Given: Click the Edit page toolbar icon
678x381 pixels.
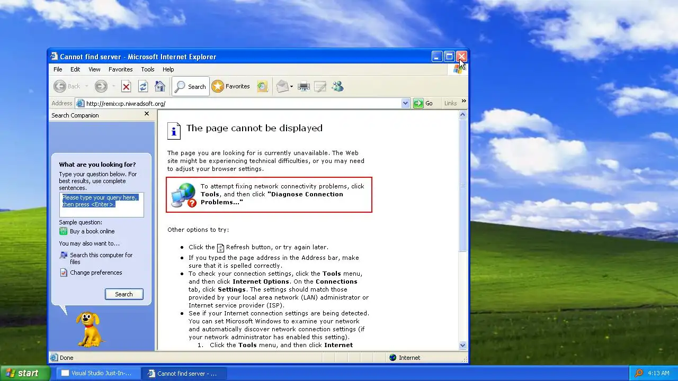Looking at the screenshot, I should point(320,86).
